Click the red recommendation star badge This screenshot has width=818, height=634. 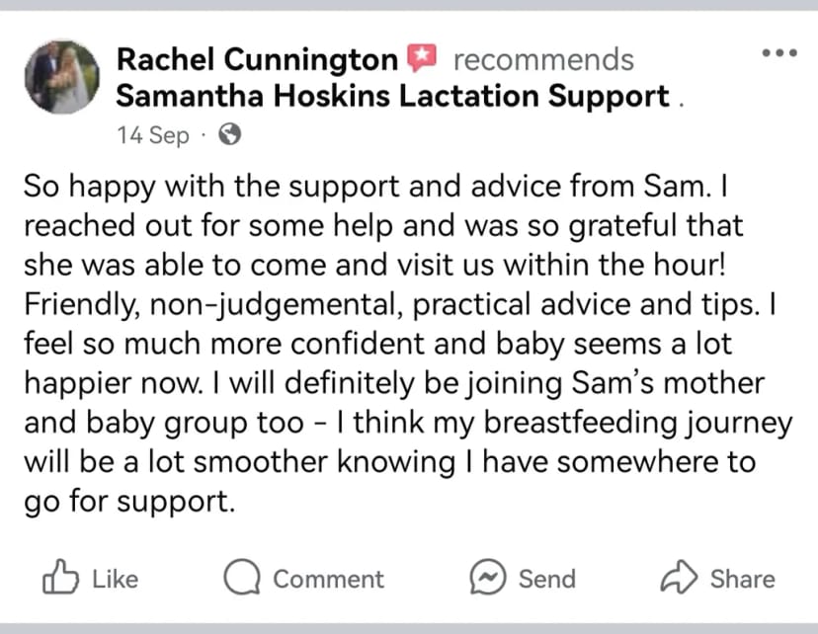pyautogui.click(x=422, y=57)
